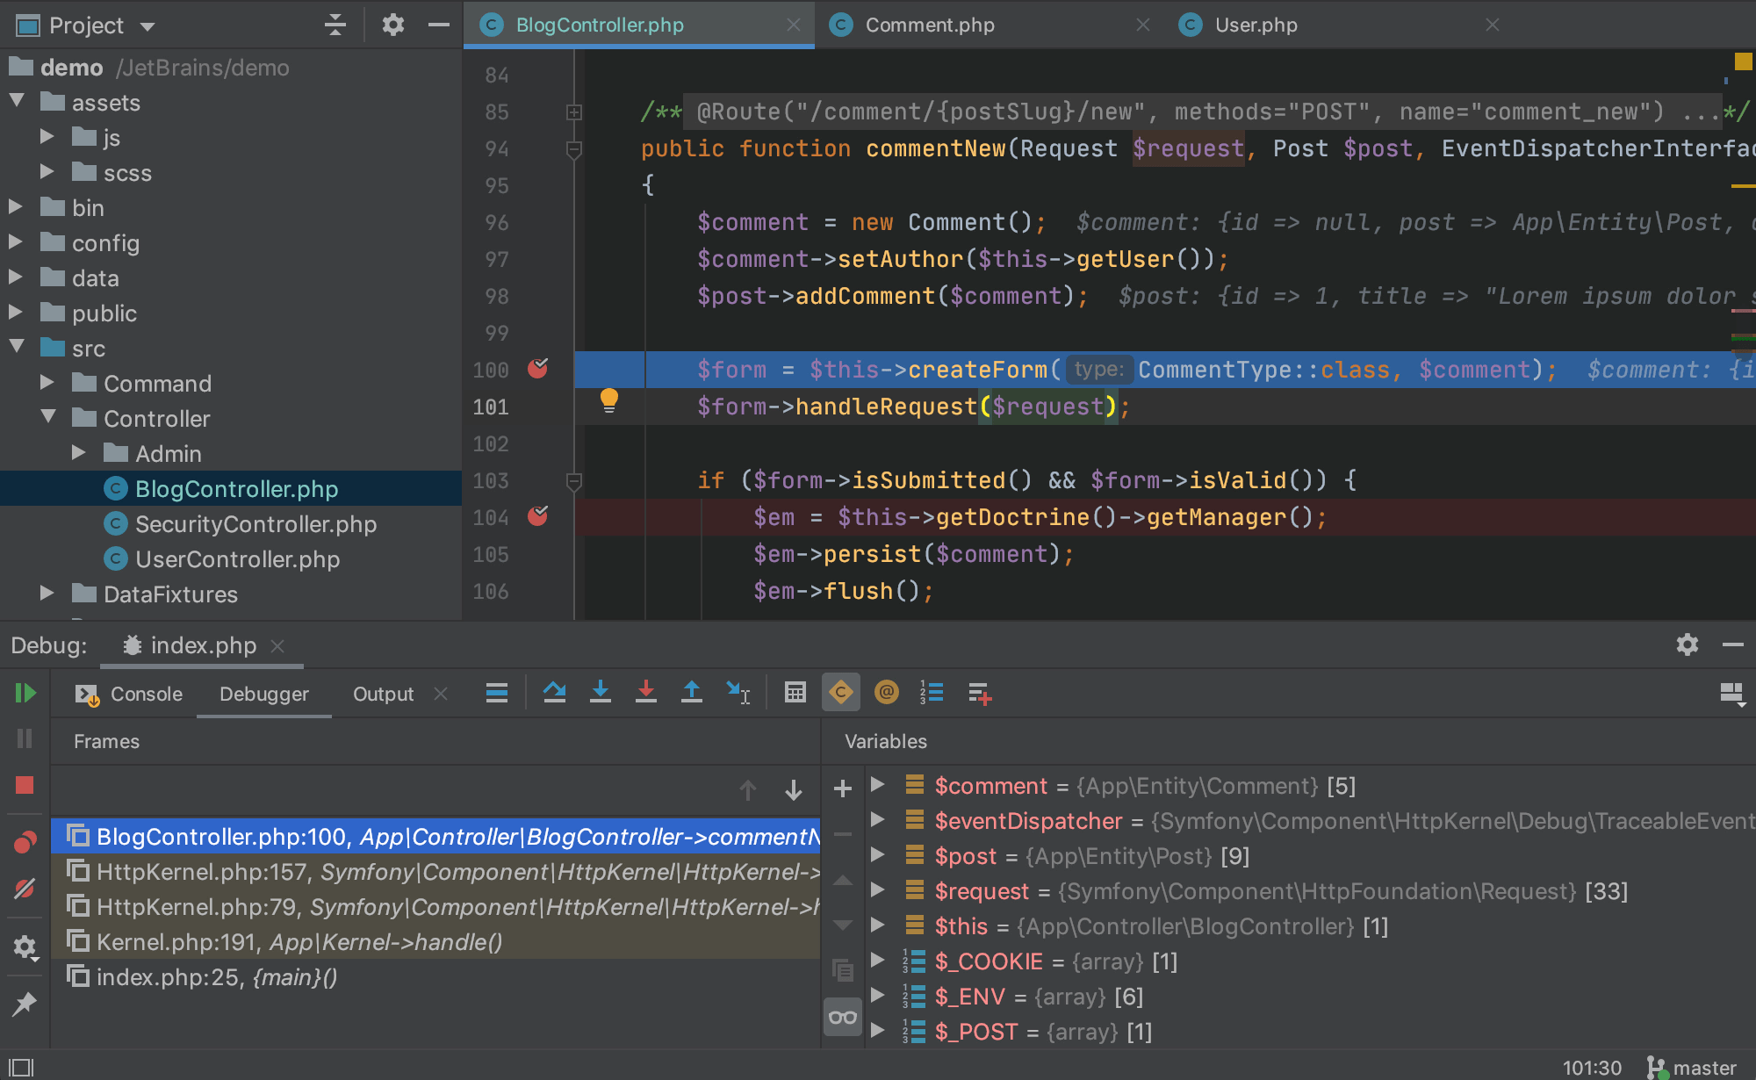1756x1080 pixels.
Task: Switch to the Output tab
Action: coord(381,694)
